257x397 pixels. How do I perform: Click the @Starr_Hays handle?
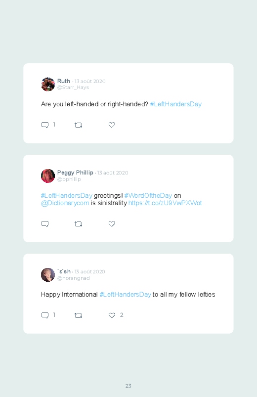pos(73,88)
